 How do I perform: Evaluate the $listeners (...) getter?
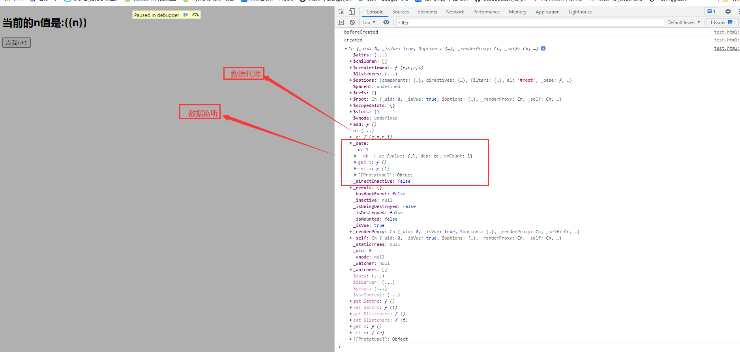pos(391,74)
